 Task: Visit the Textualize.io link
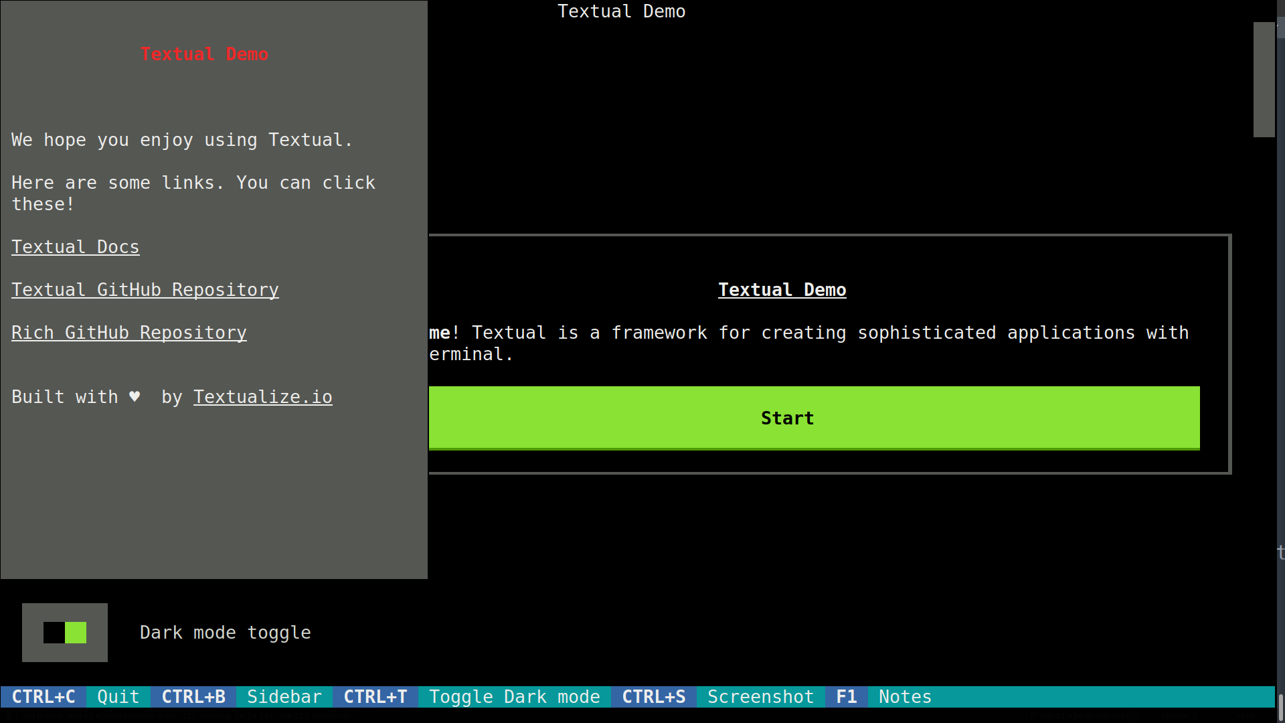(263, 397)
